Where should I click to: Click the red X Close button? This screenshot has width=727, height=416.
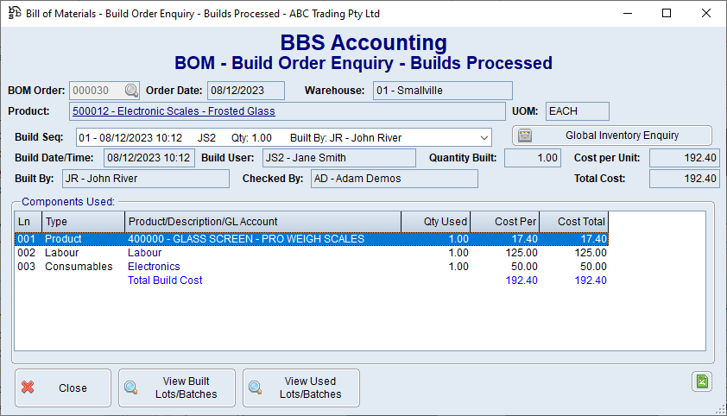tap(63, 388)
